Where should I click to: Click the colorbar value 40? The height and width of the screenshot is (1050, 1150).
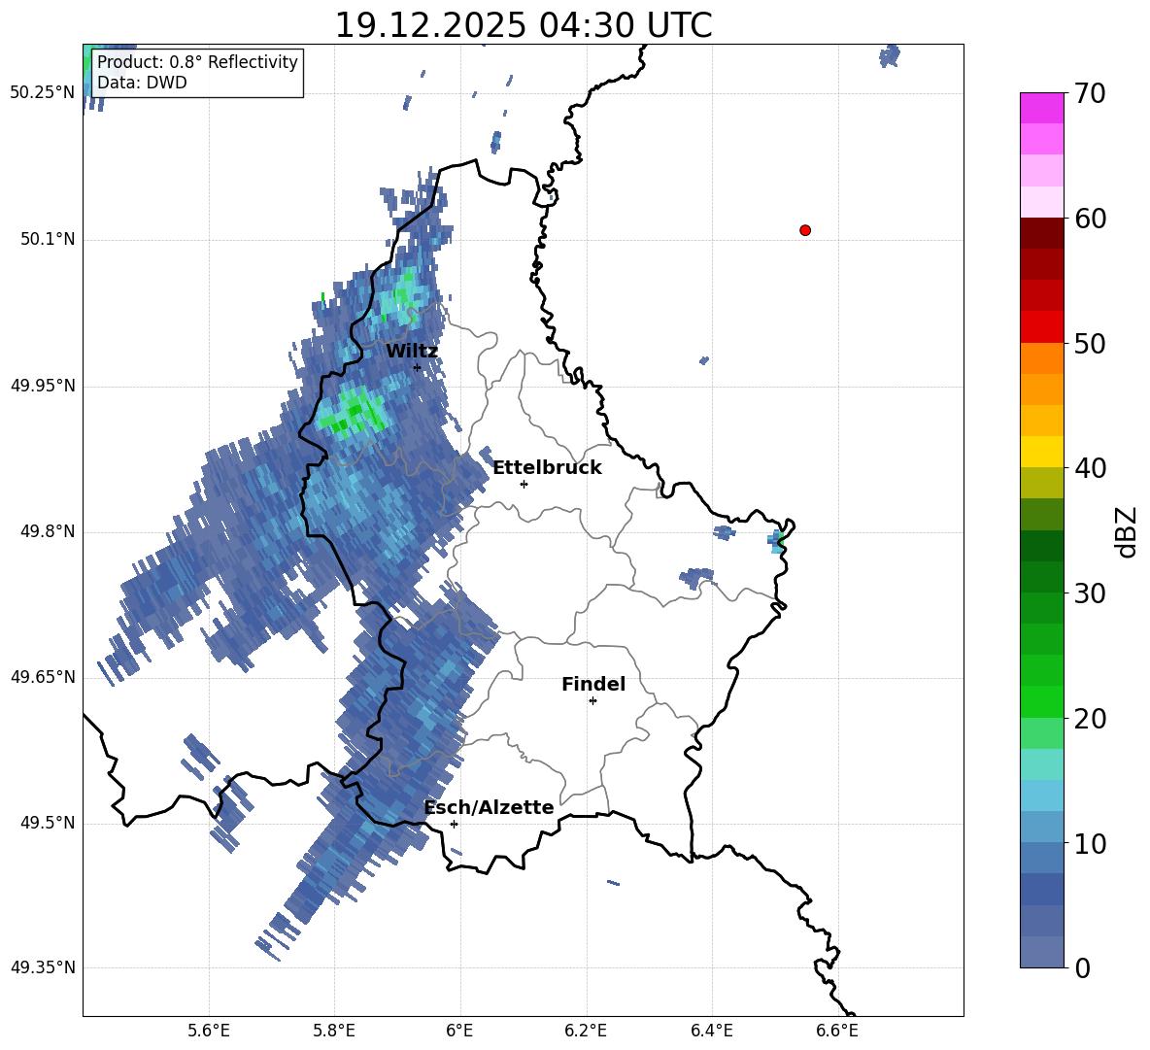click(x=1091, y=468)
